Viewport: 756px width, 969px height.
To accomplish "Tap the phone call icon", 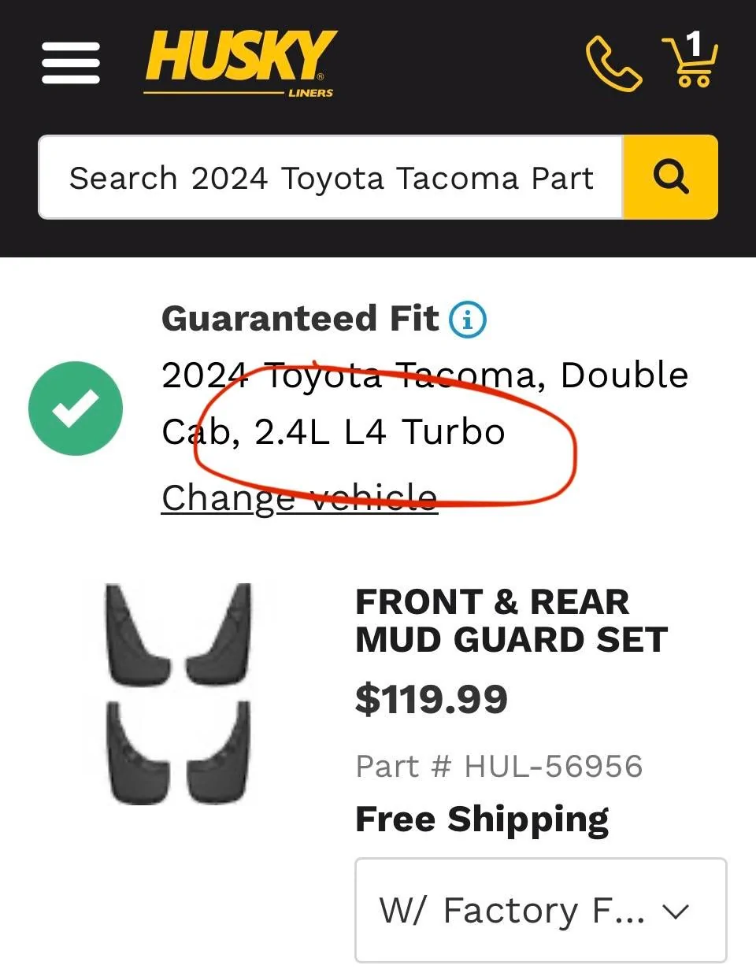I will point(613,63).
